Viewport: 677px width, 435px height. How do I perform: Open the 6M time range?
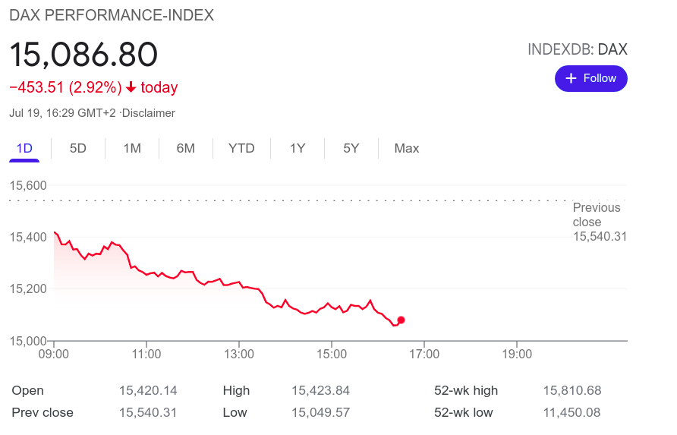pos(186,148)
